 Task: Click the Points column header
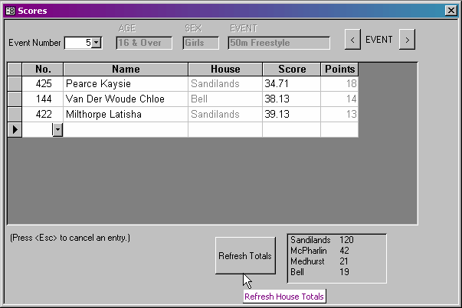339,70
